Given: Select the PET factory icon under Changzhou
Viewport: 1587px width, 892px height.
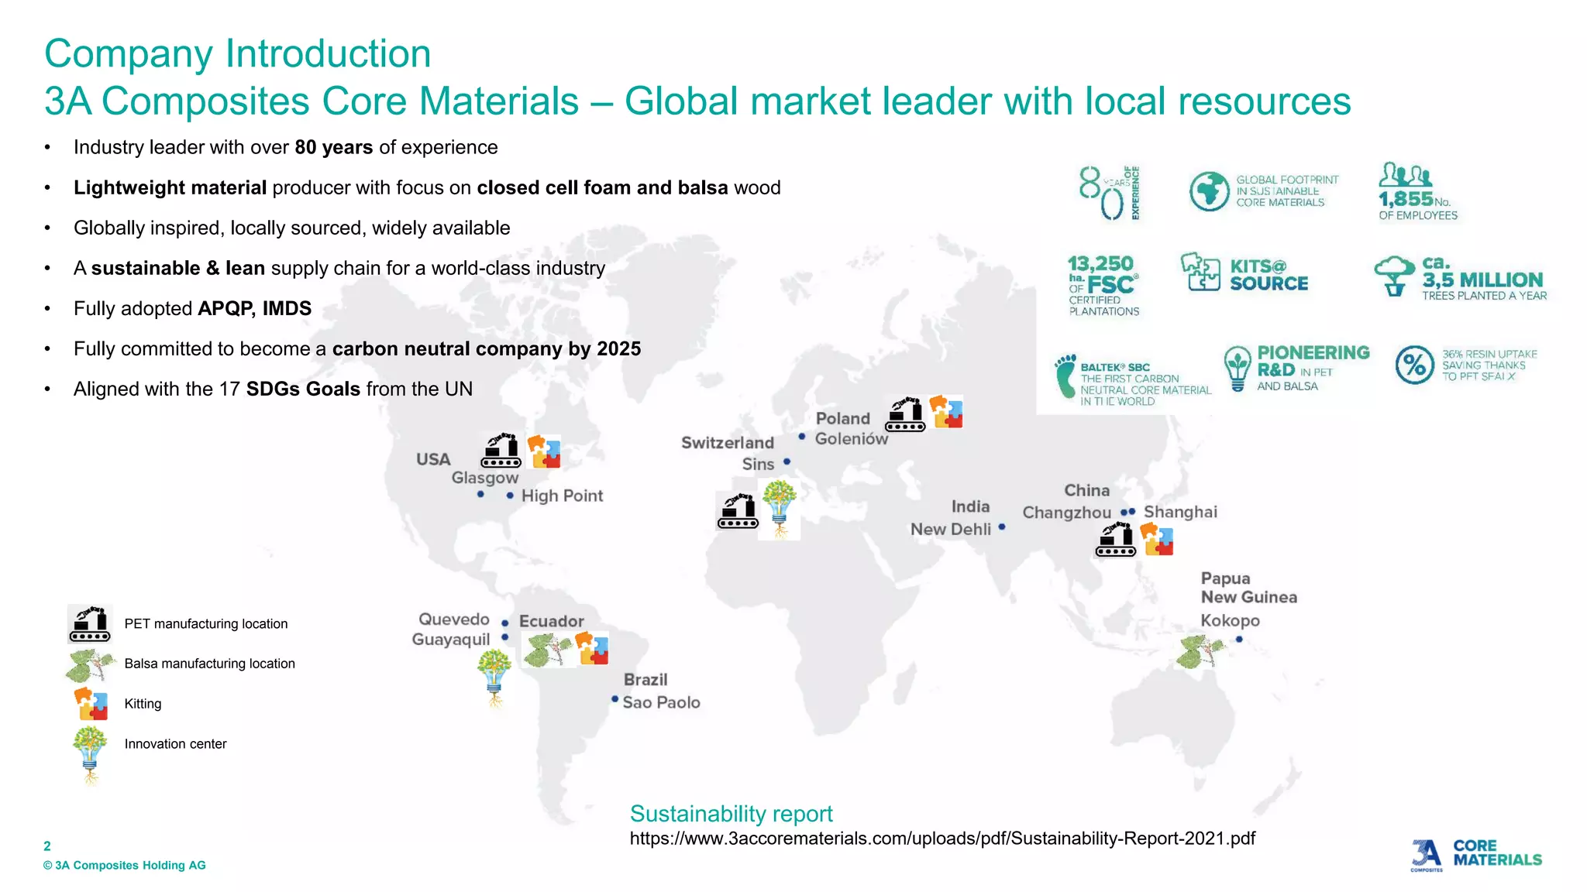Looking at the screenshot, I should click(x=1116, y=539).
